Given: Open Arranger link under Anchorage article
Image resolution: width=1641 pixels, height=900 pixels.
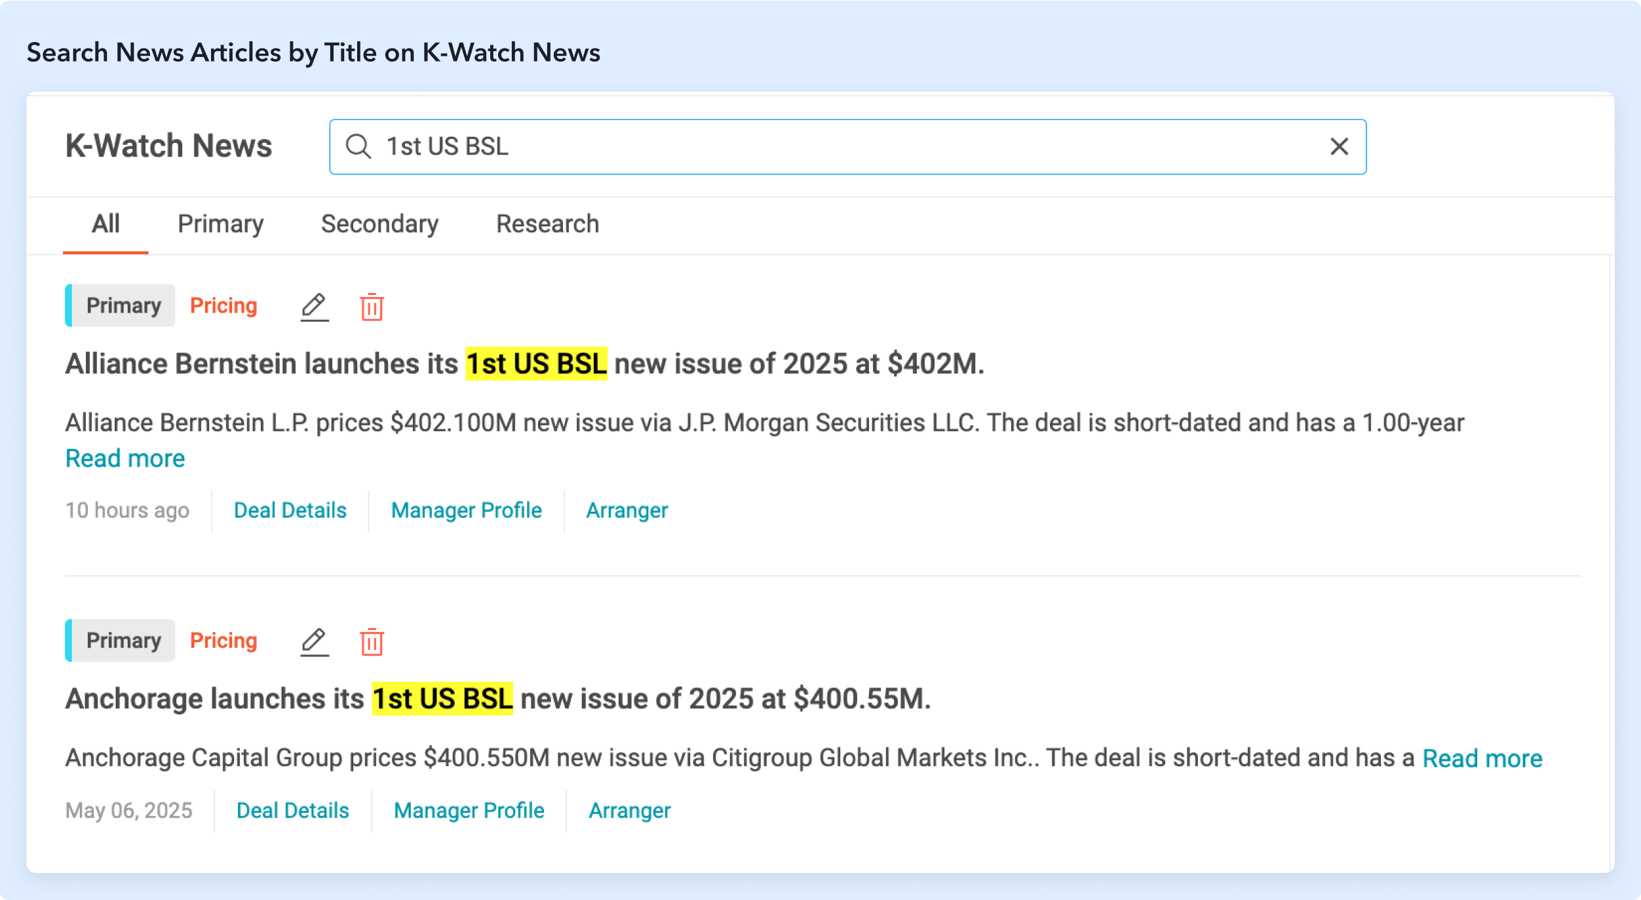Looking at the screenshot, I should (629, 811).
